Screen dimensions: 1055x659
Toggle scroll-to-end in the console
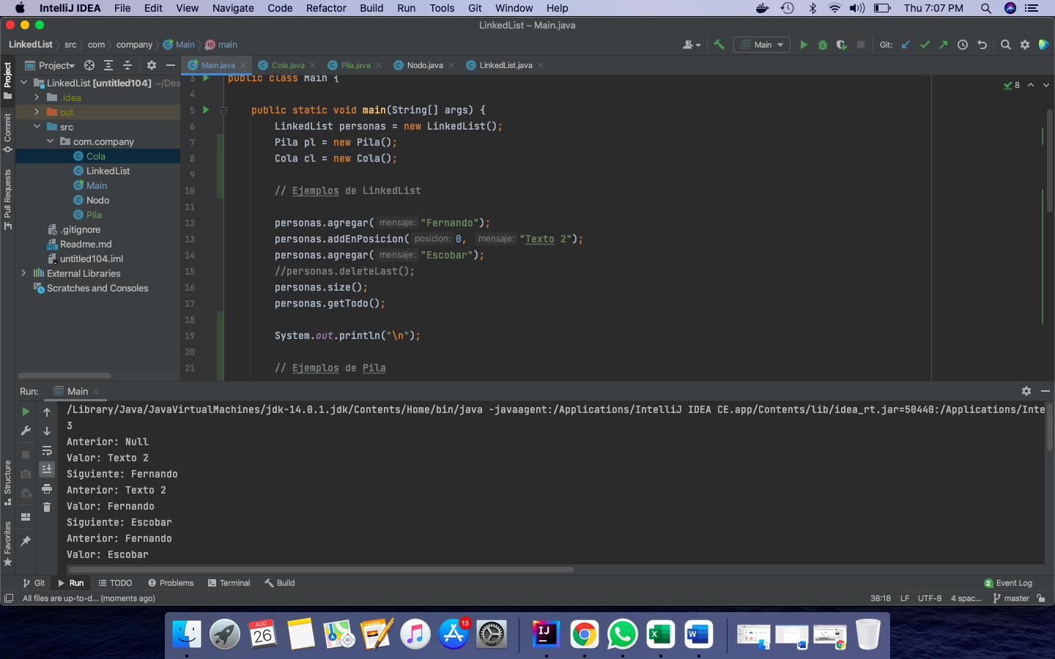[x=47, y=469]
